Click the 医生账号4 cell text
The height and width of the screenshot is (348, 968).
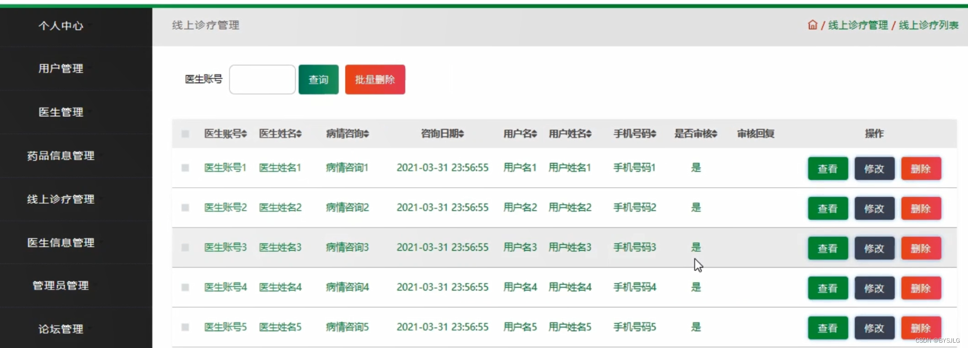(x=226, y=287)
